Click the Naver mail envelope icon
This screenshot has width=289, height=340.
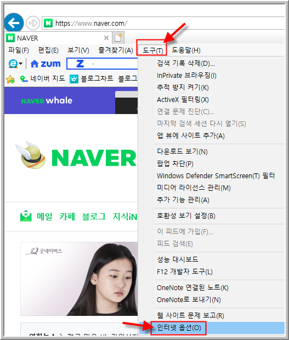(26, 216)
